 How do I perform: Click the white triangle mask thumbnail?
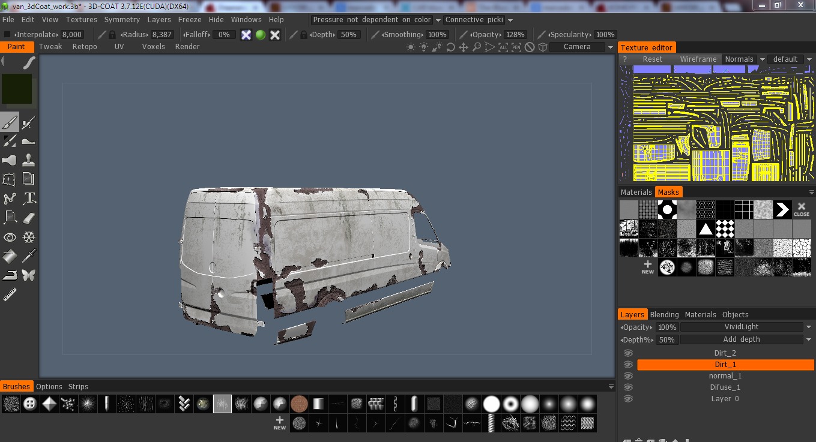(706, 228)
